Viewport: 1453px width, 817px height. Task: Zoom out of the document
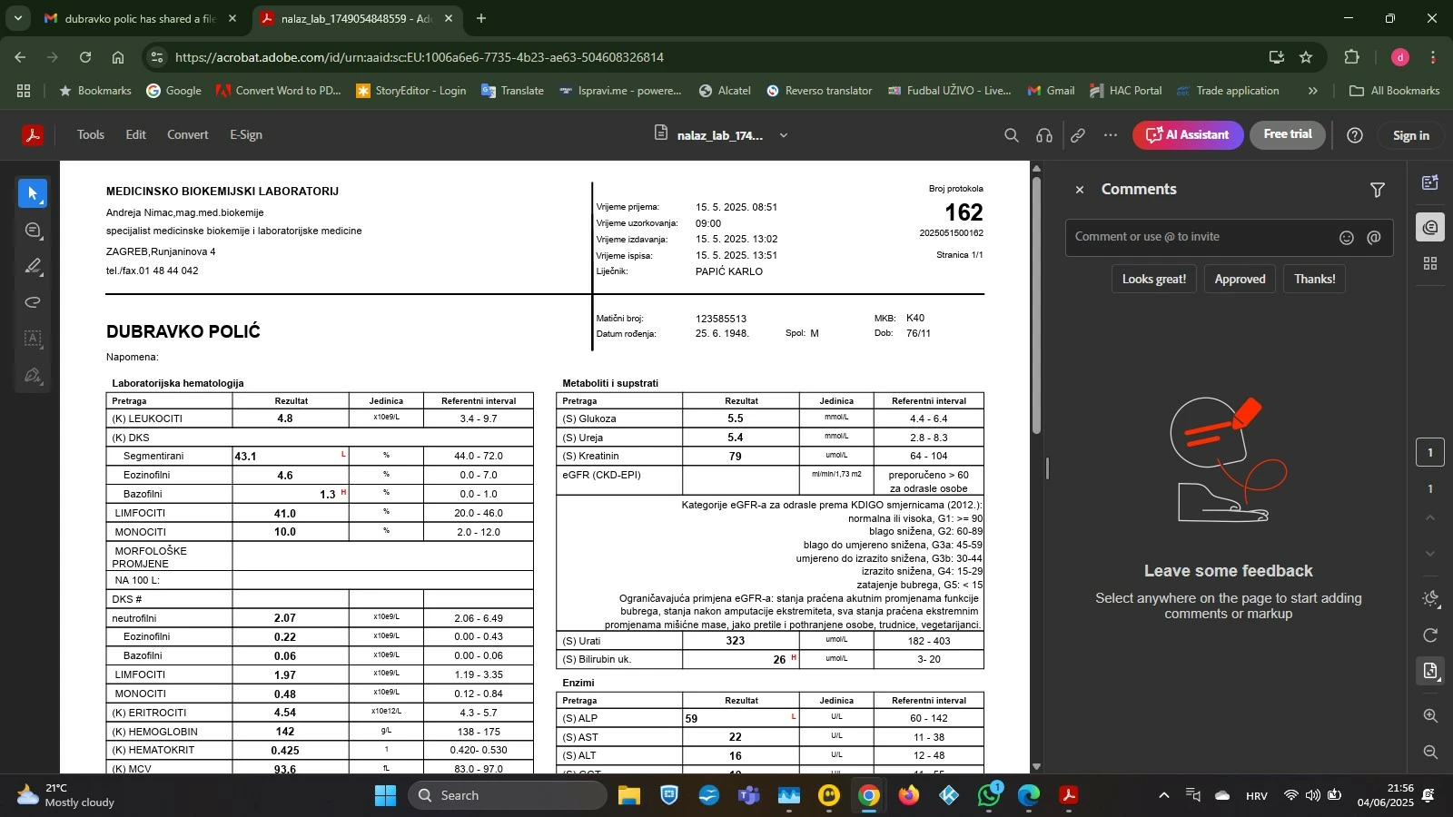pyautogui.click(x=1430, y=753)
